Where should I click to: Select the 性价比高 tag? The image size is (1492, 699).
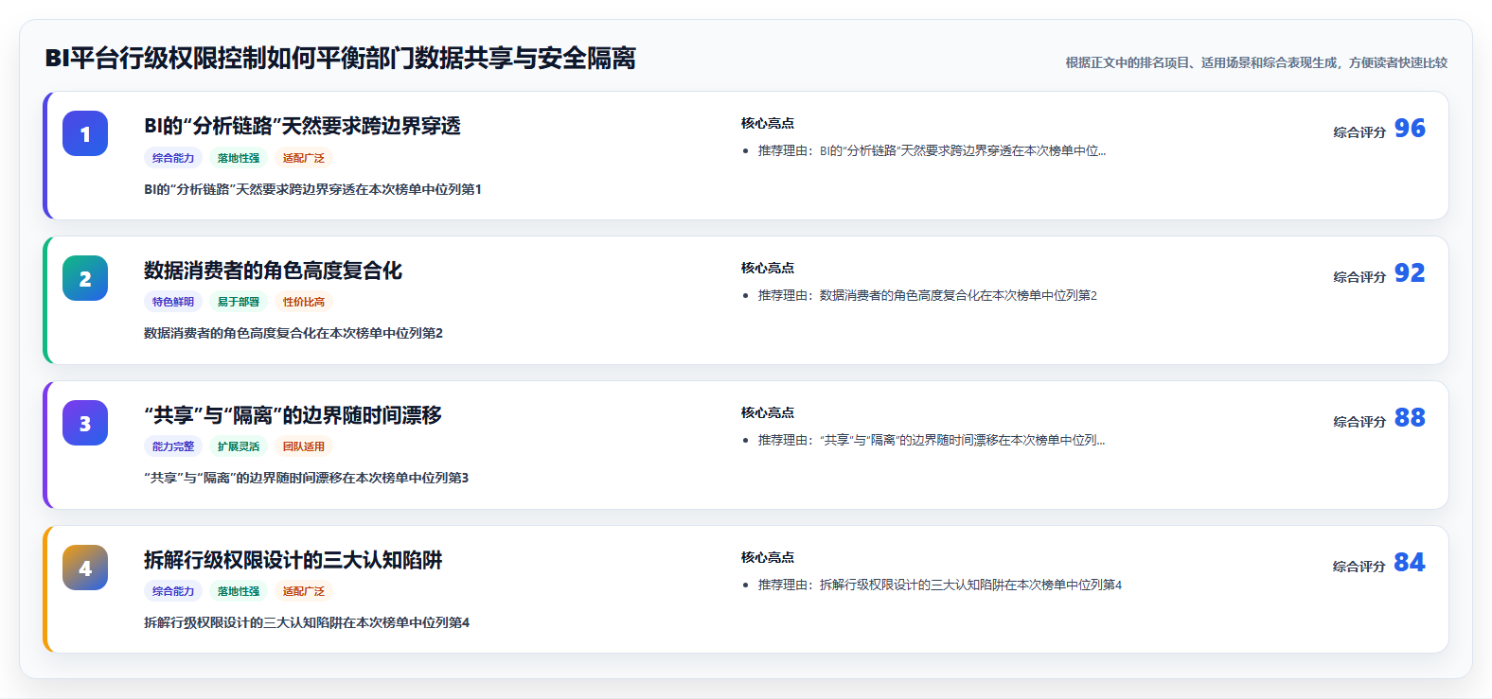(x=304, y=302)
